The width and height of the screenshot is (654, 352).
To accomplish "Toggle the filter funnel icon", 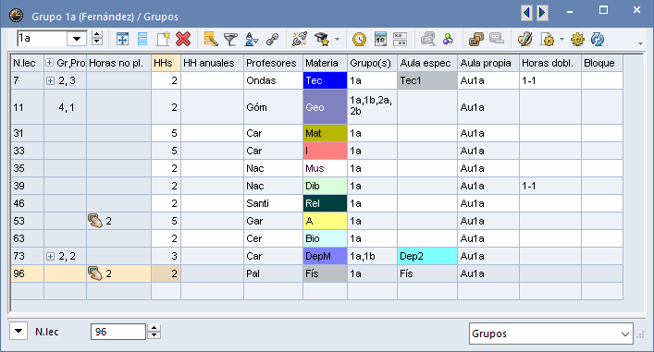I will click(x=230, y=40).
